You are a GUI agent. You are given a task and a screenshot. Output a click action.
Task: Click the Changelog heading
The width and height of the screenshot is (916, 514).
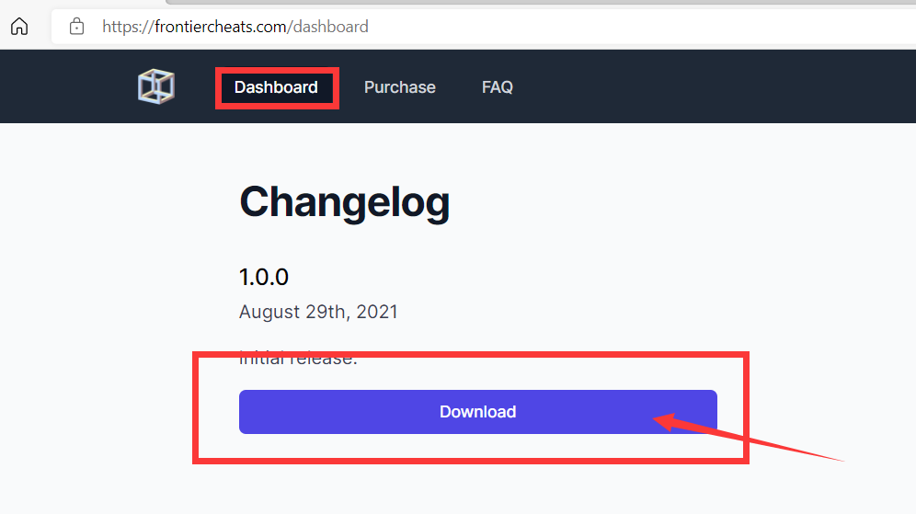point(345,202)
